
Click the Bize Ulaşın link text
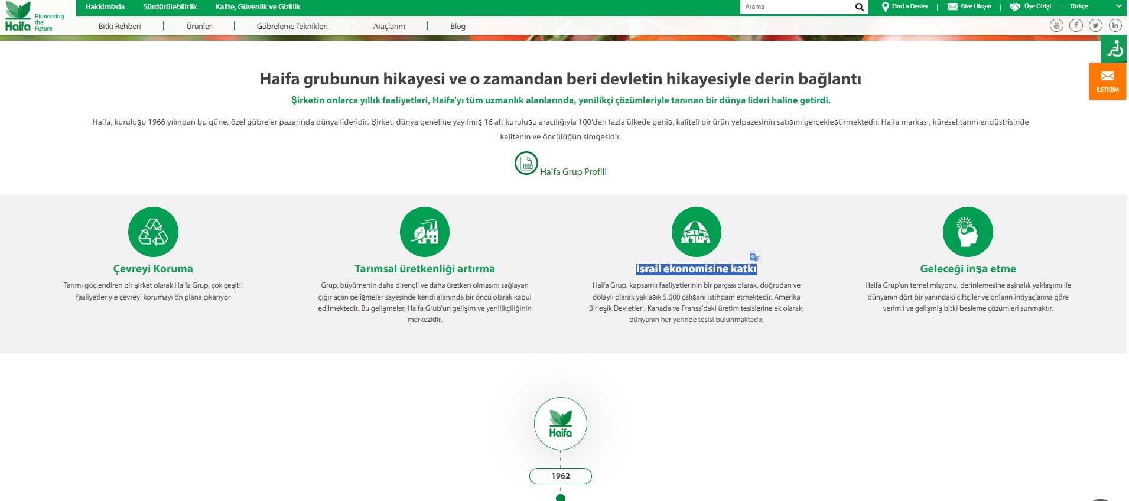pos(976,6)
